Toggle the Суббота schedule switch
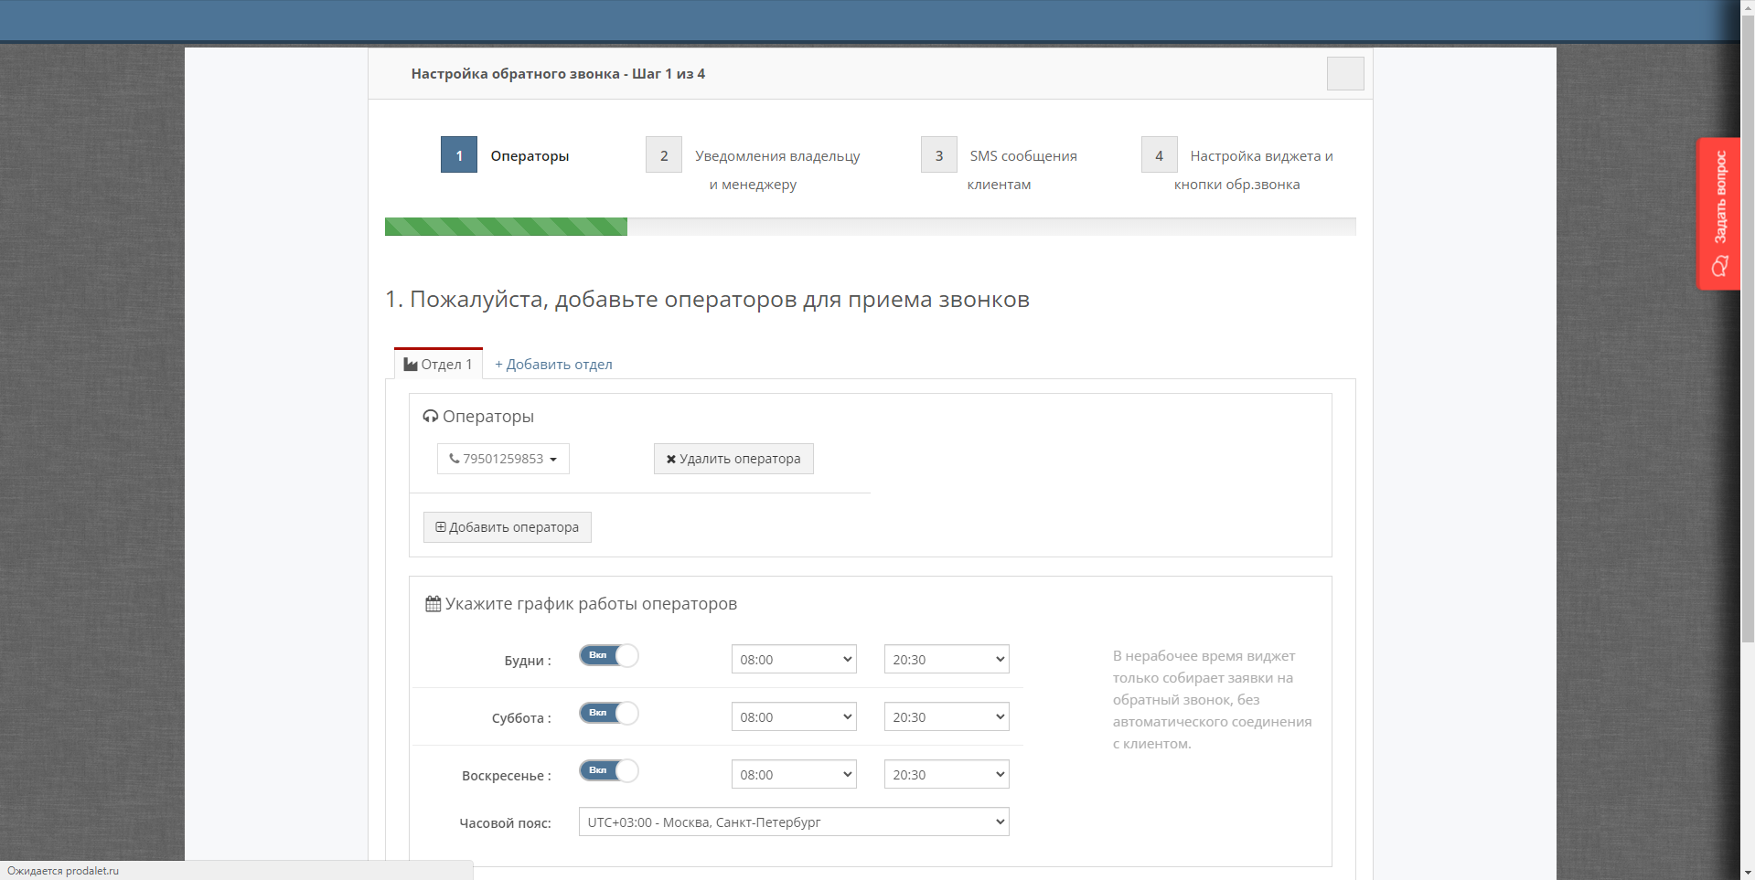 pyautogui.click(x=609, y=714)
